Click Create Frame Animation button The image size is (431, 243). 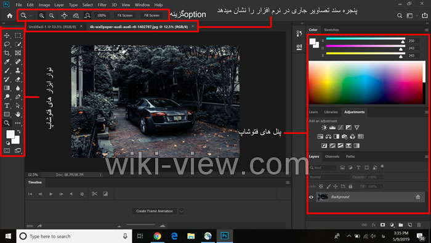(x=155, y=212)
